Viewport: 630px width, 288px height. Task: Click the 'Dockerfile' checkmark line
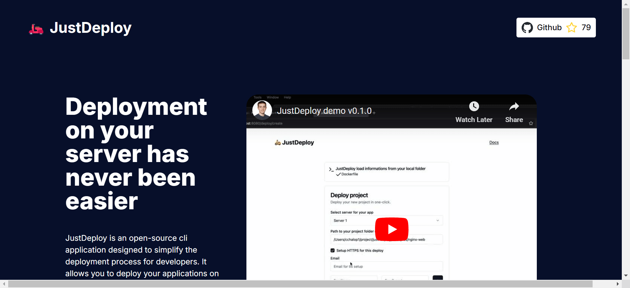tap(347, 174)
